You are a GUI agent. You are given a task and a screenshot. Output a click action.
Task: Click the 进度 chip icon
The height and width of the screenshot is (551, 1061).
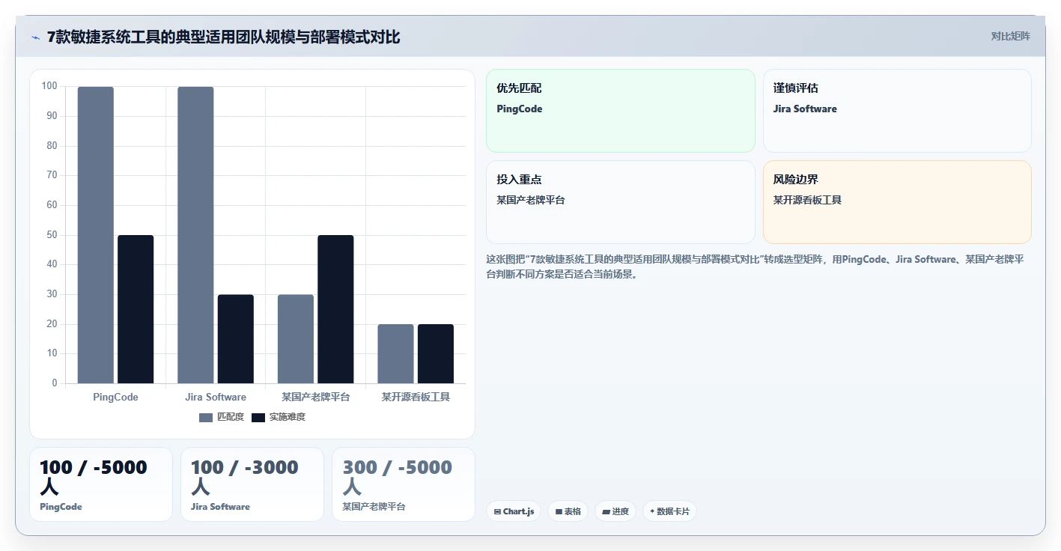click(606, 511)
